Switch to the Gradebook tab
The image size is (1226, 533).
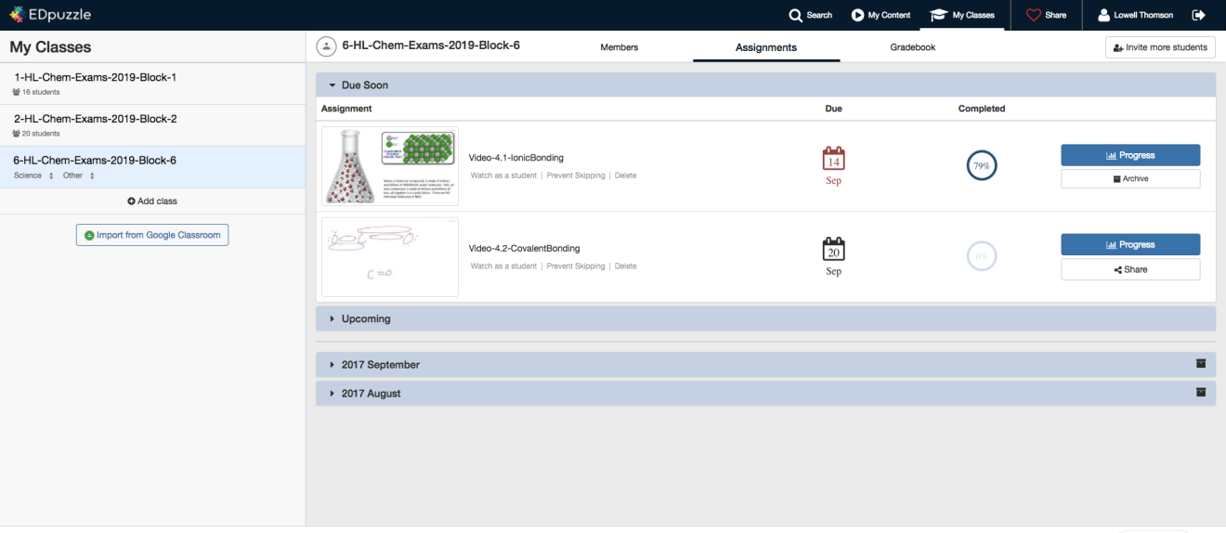(912, 47)
